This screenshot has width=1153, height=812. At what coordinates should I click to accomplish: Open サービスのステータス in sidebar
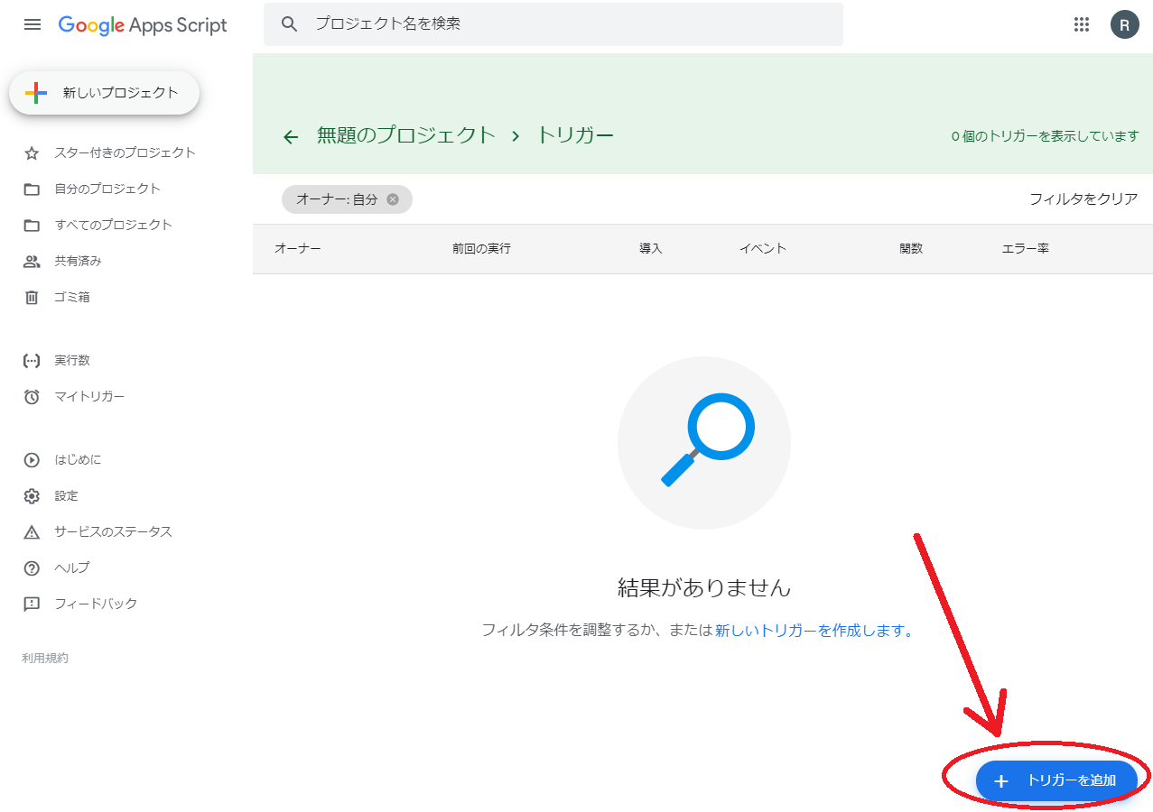tap(113, 531)
